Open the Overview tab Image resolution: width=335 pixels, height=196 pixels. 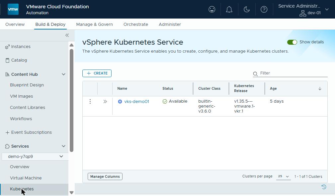point(15,24)
